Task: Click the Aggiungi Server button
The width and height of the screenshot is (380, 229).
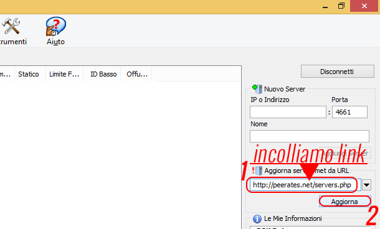Action: (345, 153)
